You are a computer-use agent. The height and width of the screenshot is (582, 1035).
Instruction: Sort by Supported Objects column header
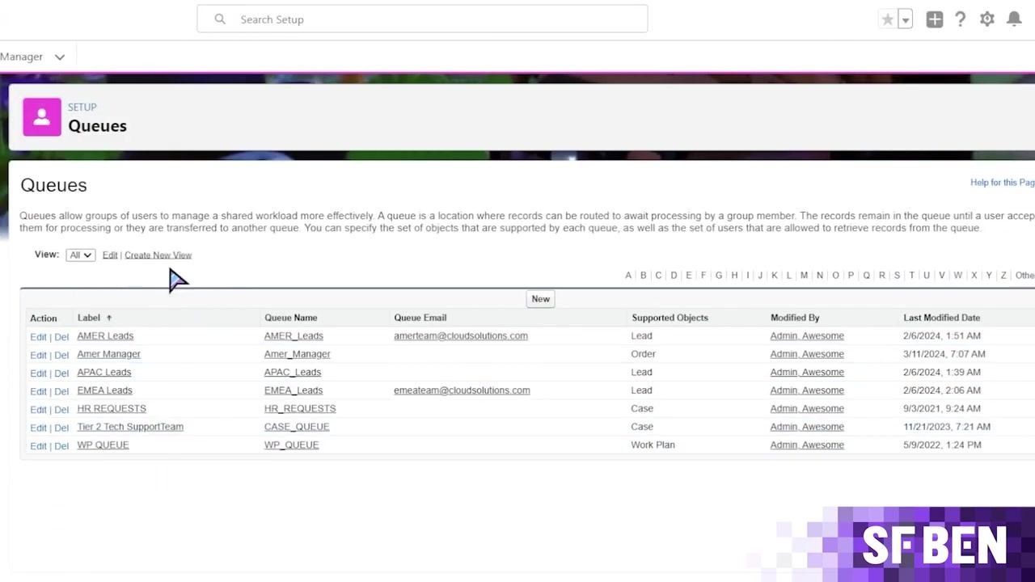pos(670,318)
